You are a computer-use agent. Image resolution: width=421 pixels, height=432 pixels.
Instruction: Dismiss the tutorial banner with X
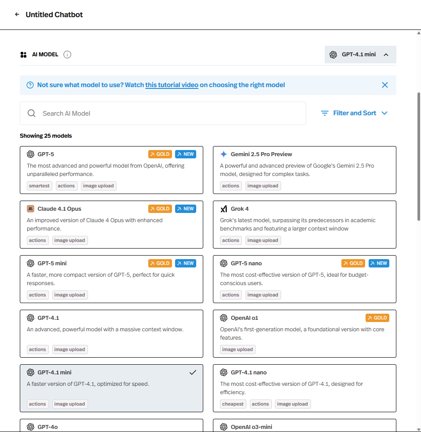click(384, 85)
